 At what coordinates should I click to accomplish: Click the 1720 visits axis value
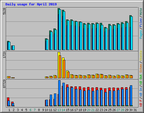[4, 55]
